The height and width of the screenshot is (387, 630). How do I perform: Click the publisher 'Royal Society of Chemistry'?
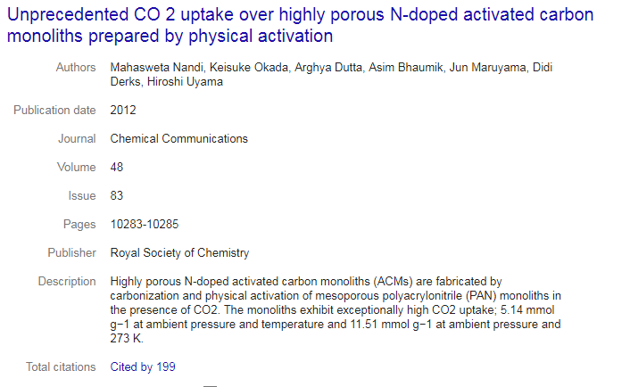pyautogui.click(x=179, y=252)
